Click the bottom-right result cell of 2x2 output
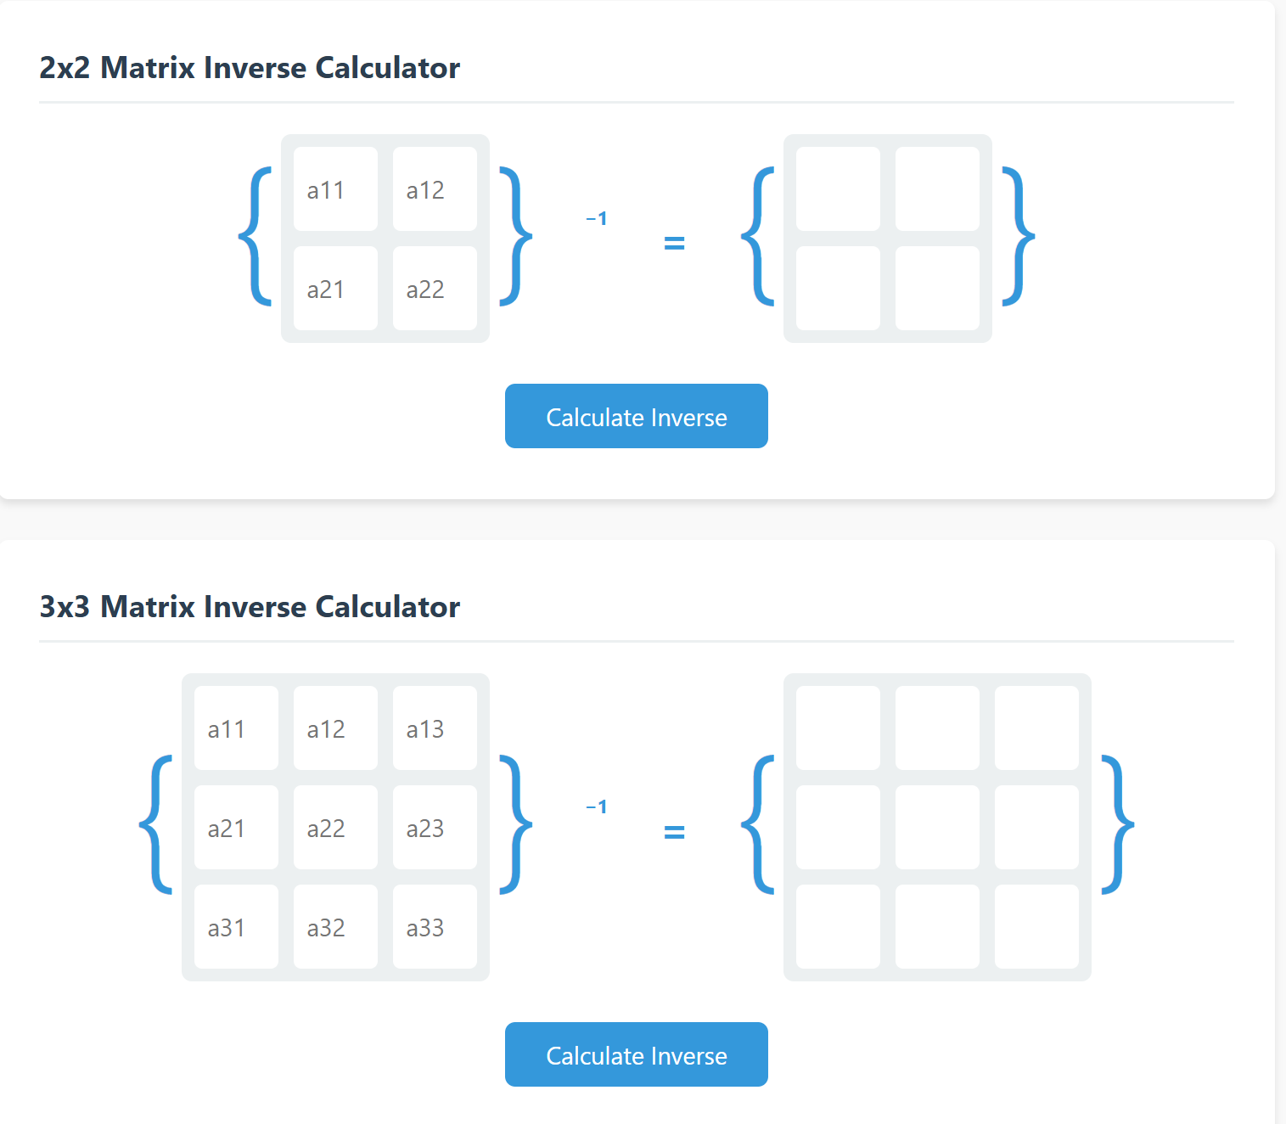 pos(937,289)
